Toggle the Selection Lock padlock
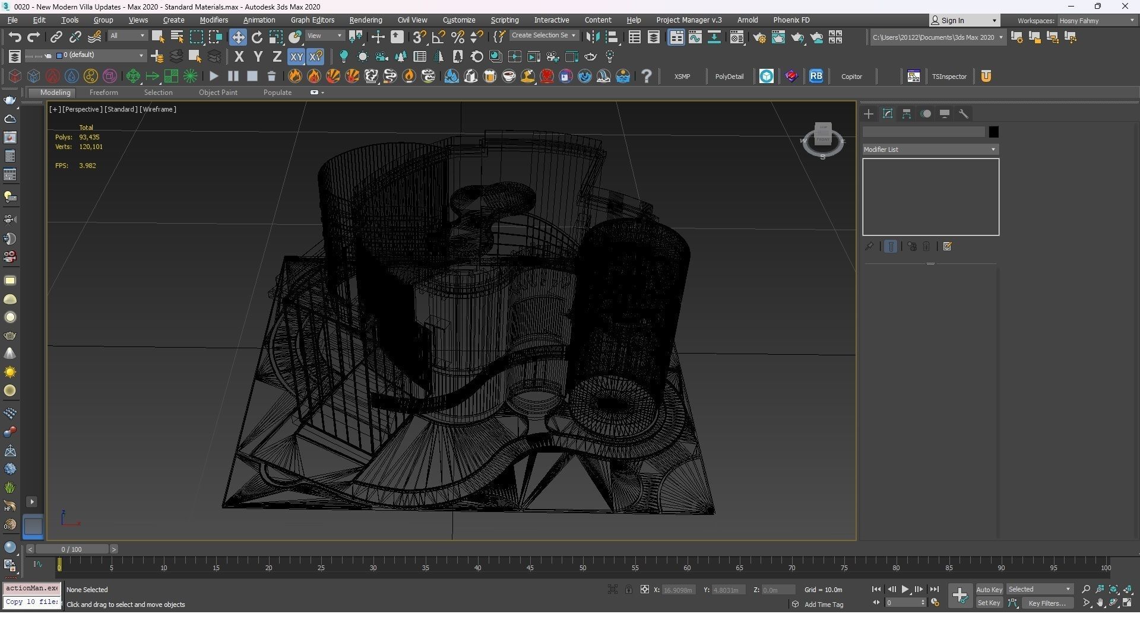1140x617 pixels. 628,589
